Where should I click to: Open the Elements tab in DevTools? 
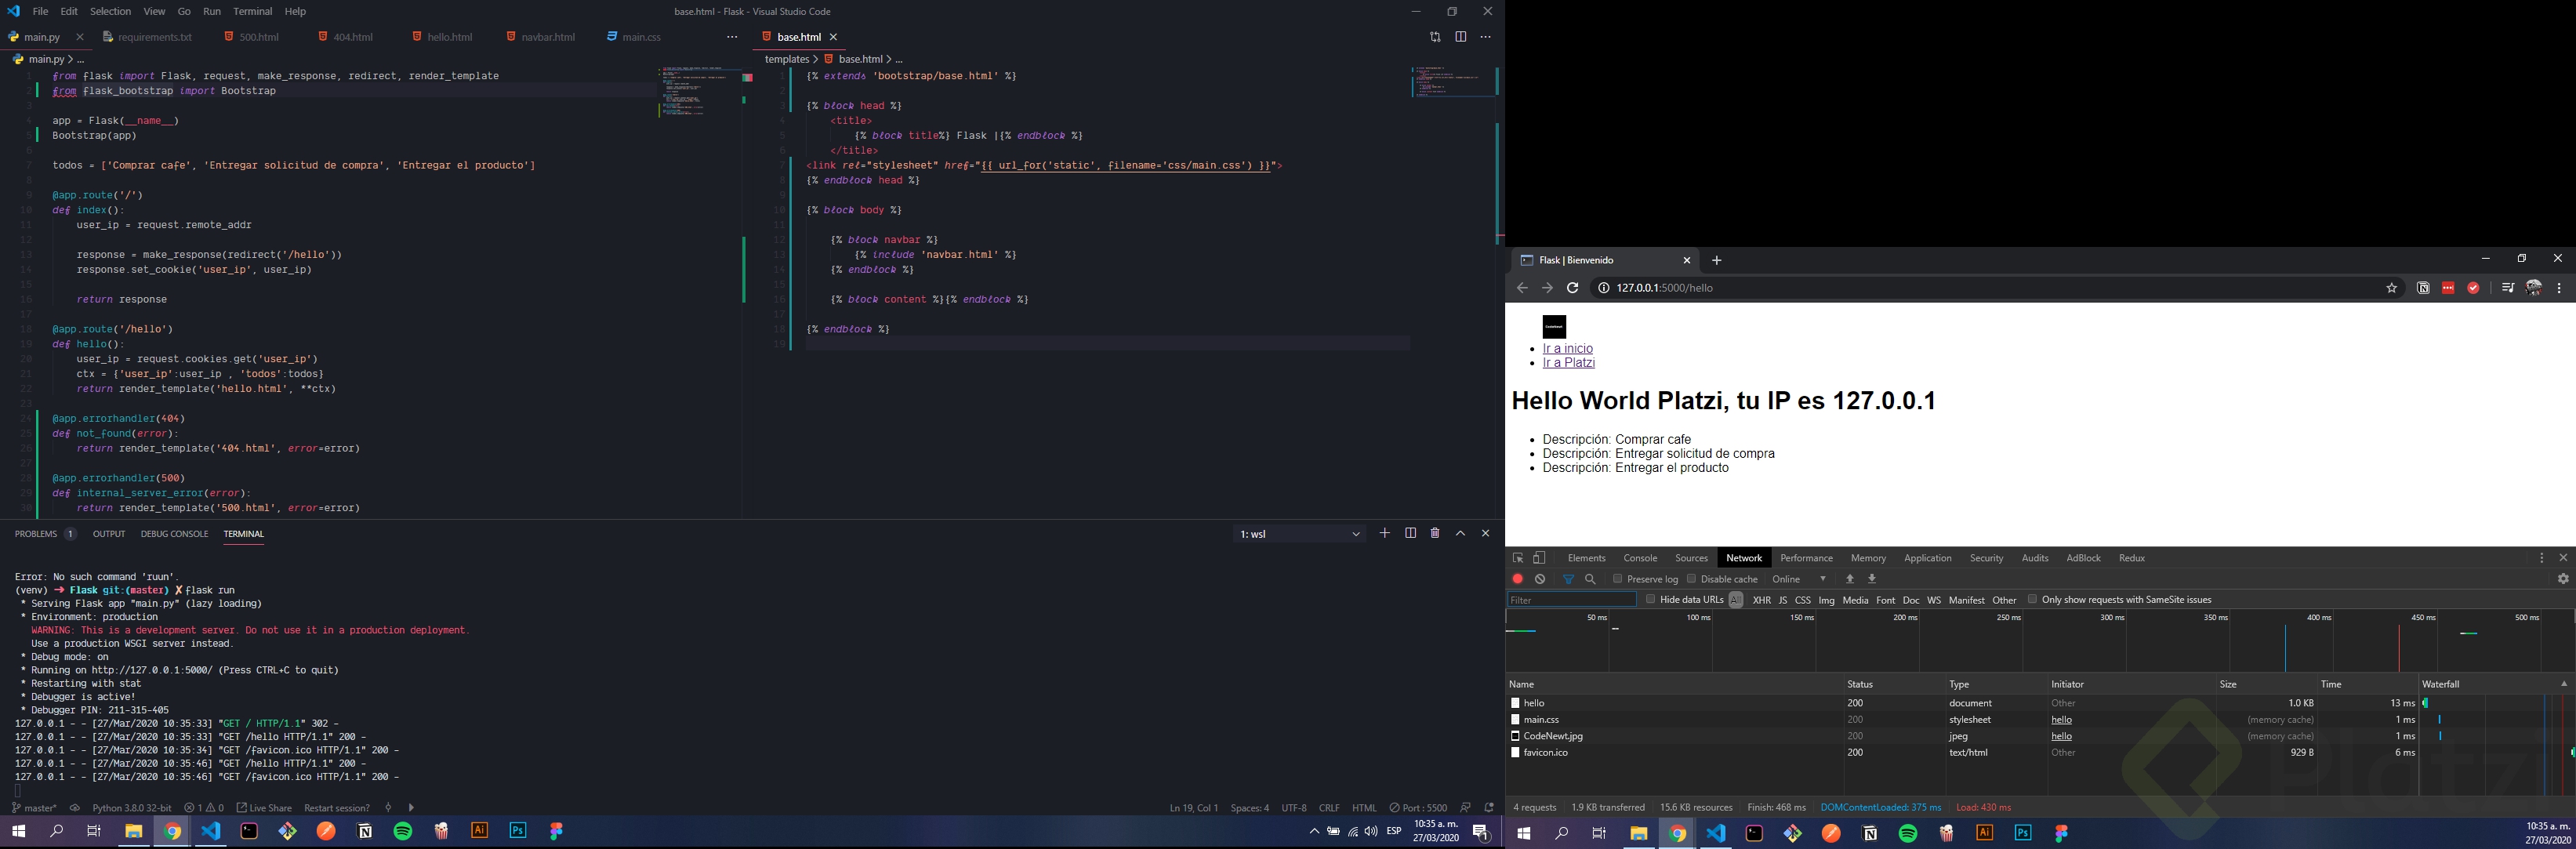(x=1586, y=558)
